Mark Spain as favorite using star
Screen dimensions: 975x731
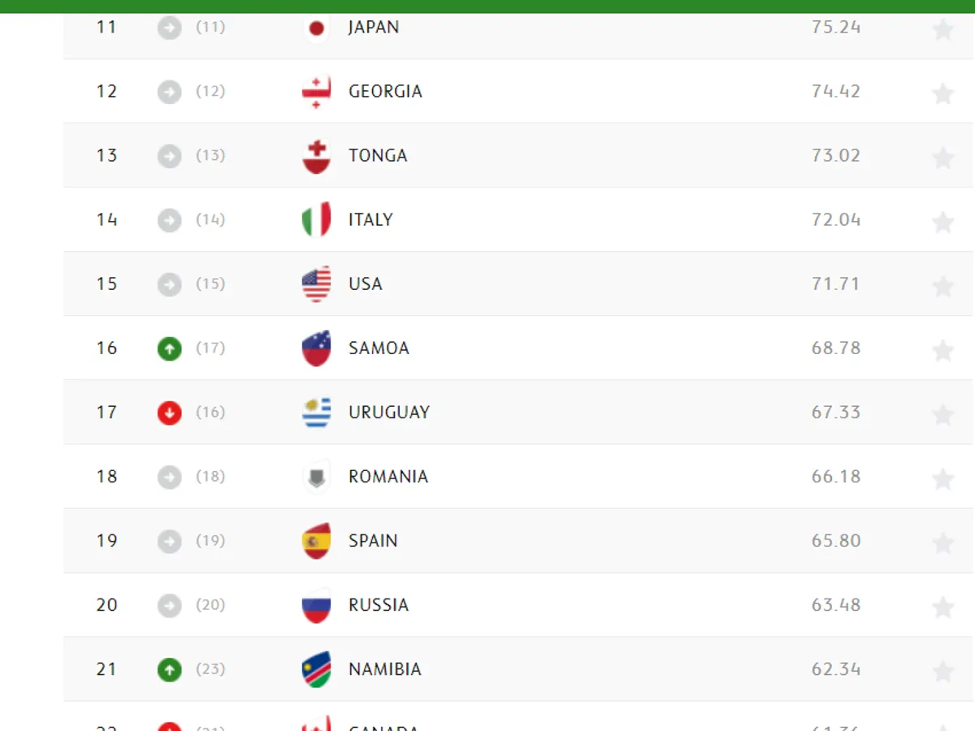coord(942,543)
